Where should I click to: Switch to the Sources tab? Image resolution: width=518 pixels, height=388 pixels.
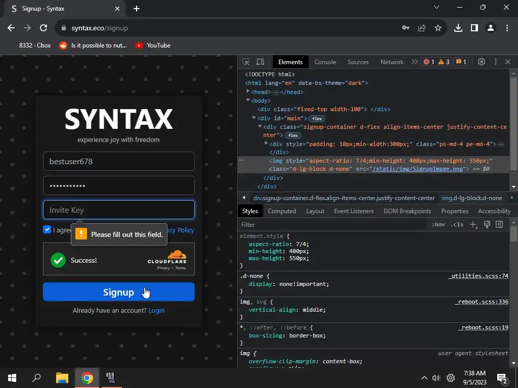point(358,62)
